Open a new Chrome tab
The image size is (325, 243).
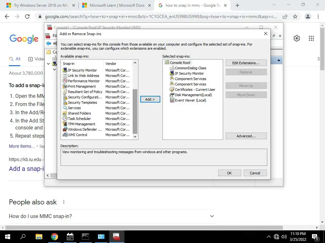(237, 6)
